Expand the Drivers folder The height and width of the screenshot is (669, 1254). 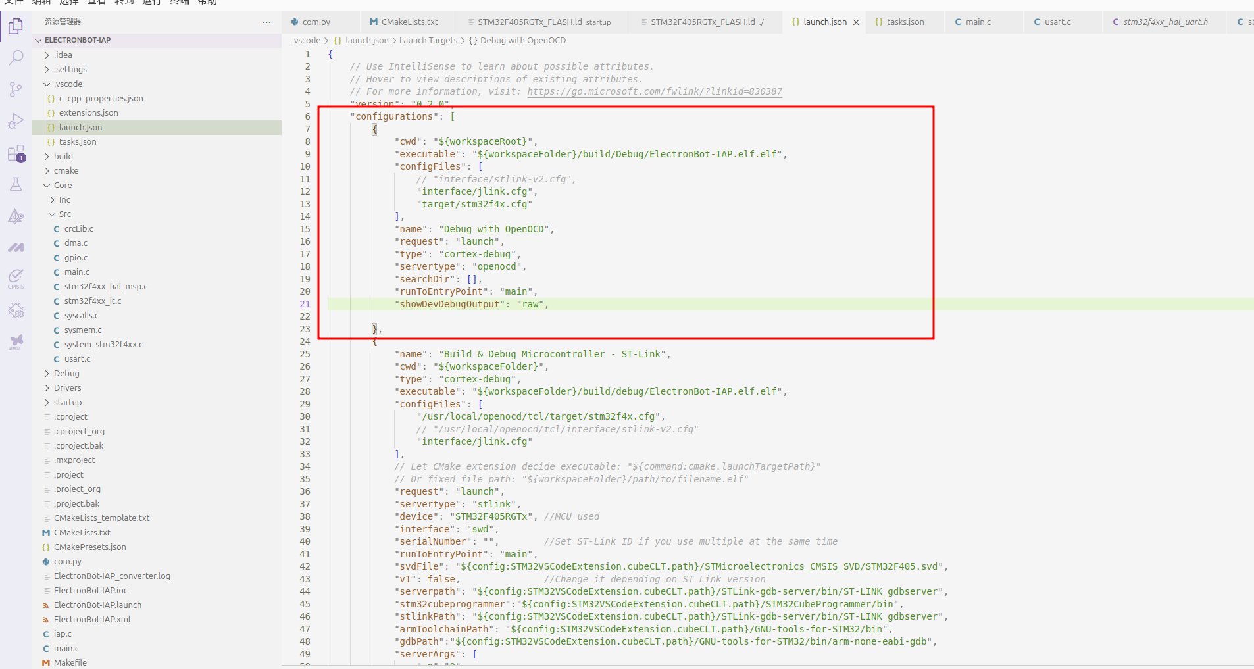[67, 388]
